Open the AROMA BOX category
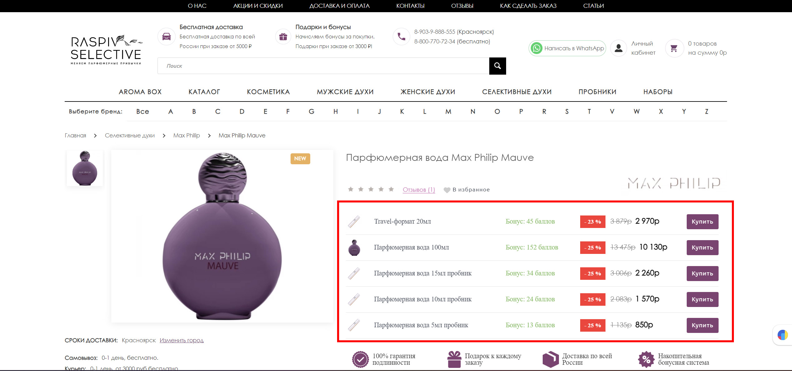This screenshot has width=792, height=371. [140, 92]
